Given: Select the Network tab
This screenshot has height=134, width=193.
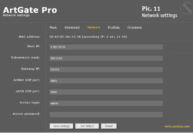Looking at the screenshot, I should pos(94,27).
